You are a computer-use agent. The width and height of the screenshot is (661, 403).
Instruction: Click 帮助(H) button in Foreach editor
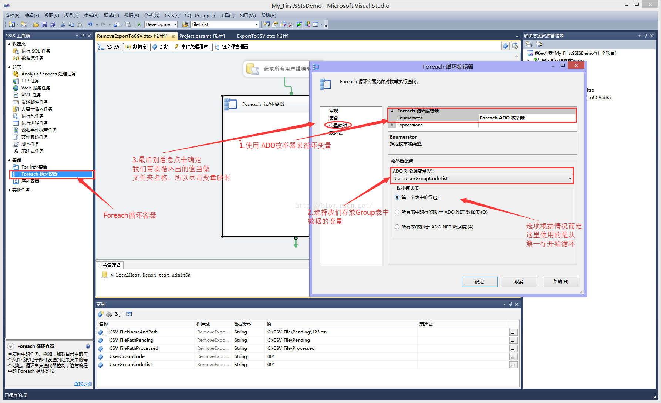[561, 282]
